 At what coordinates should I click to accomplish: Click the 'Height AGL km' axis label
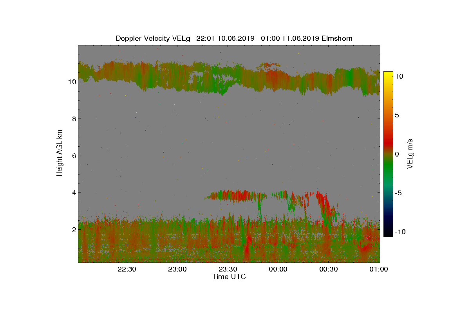pyautogui.click(x=60, y=153)
